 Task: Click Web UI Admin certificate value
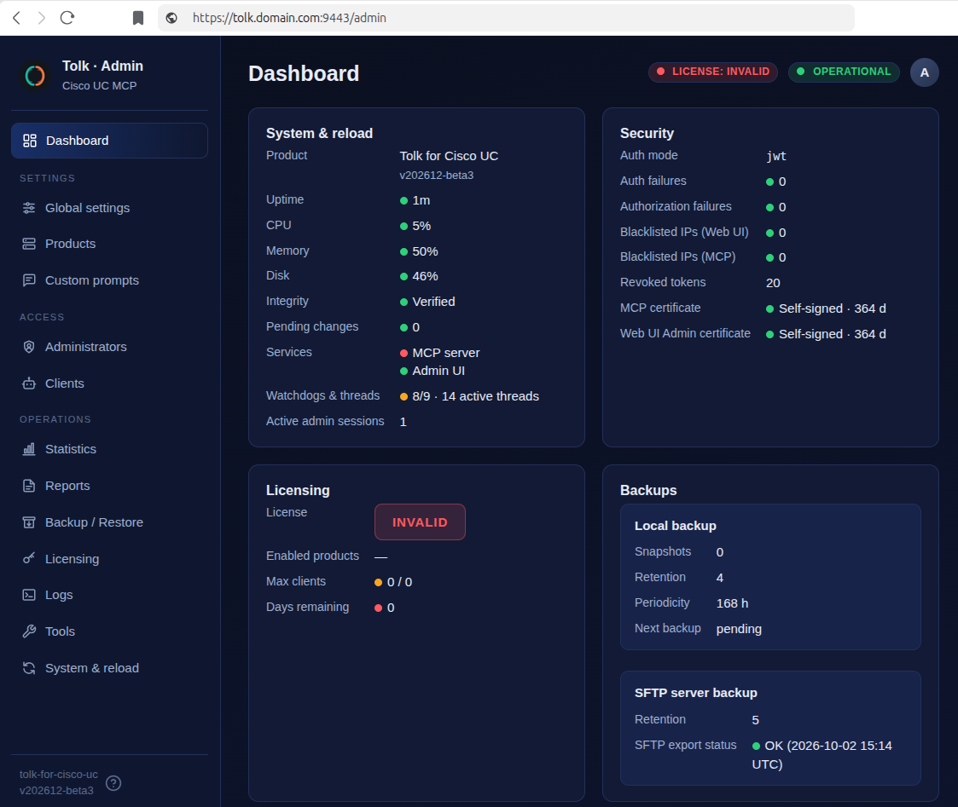tap(826, 334)
